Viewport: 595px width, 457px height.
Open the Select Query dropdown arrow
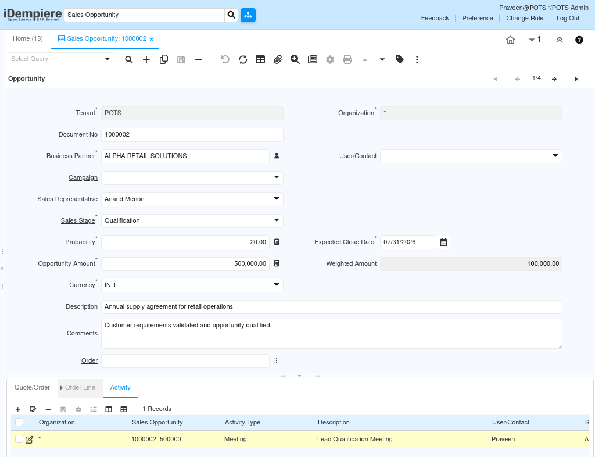[x=107, y=59]
